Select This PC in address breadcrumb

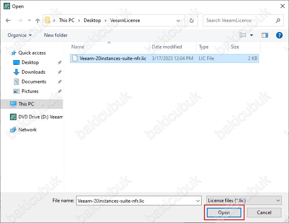67,20
